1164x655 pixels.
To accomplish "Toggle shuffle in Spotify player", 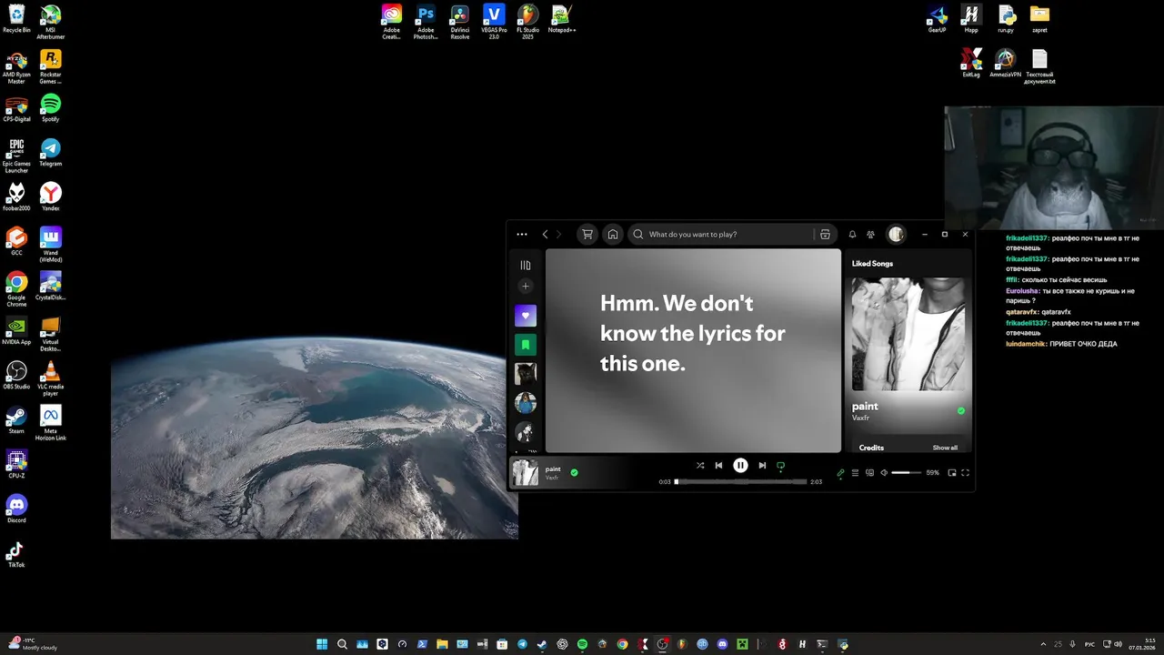I will [x=700, y=465].
